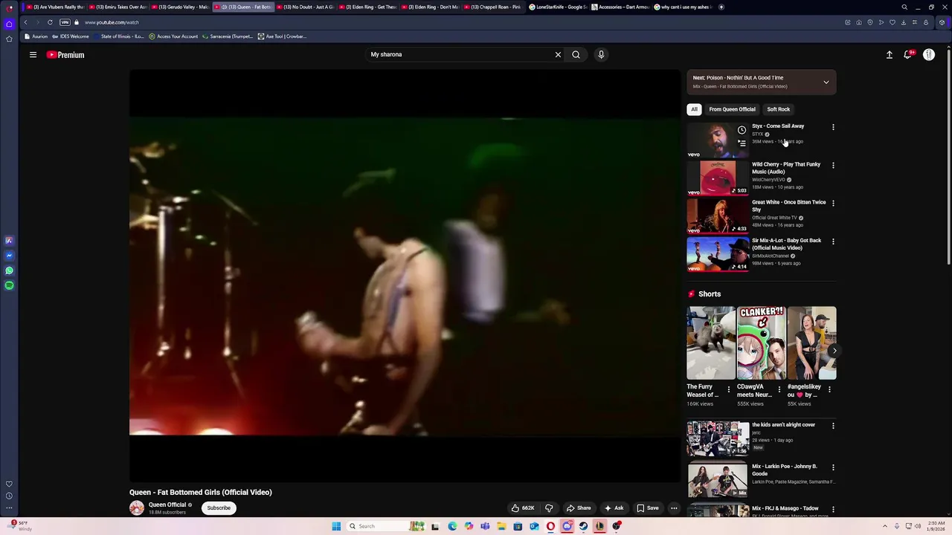Open Spotify in the Opera sidebar
Image resolution: width=952 pixels, height=535 pixels.
(x=9, y=285)
